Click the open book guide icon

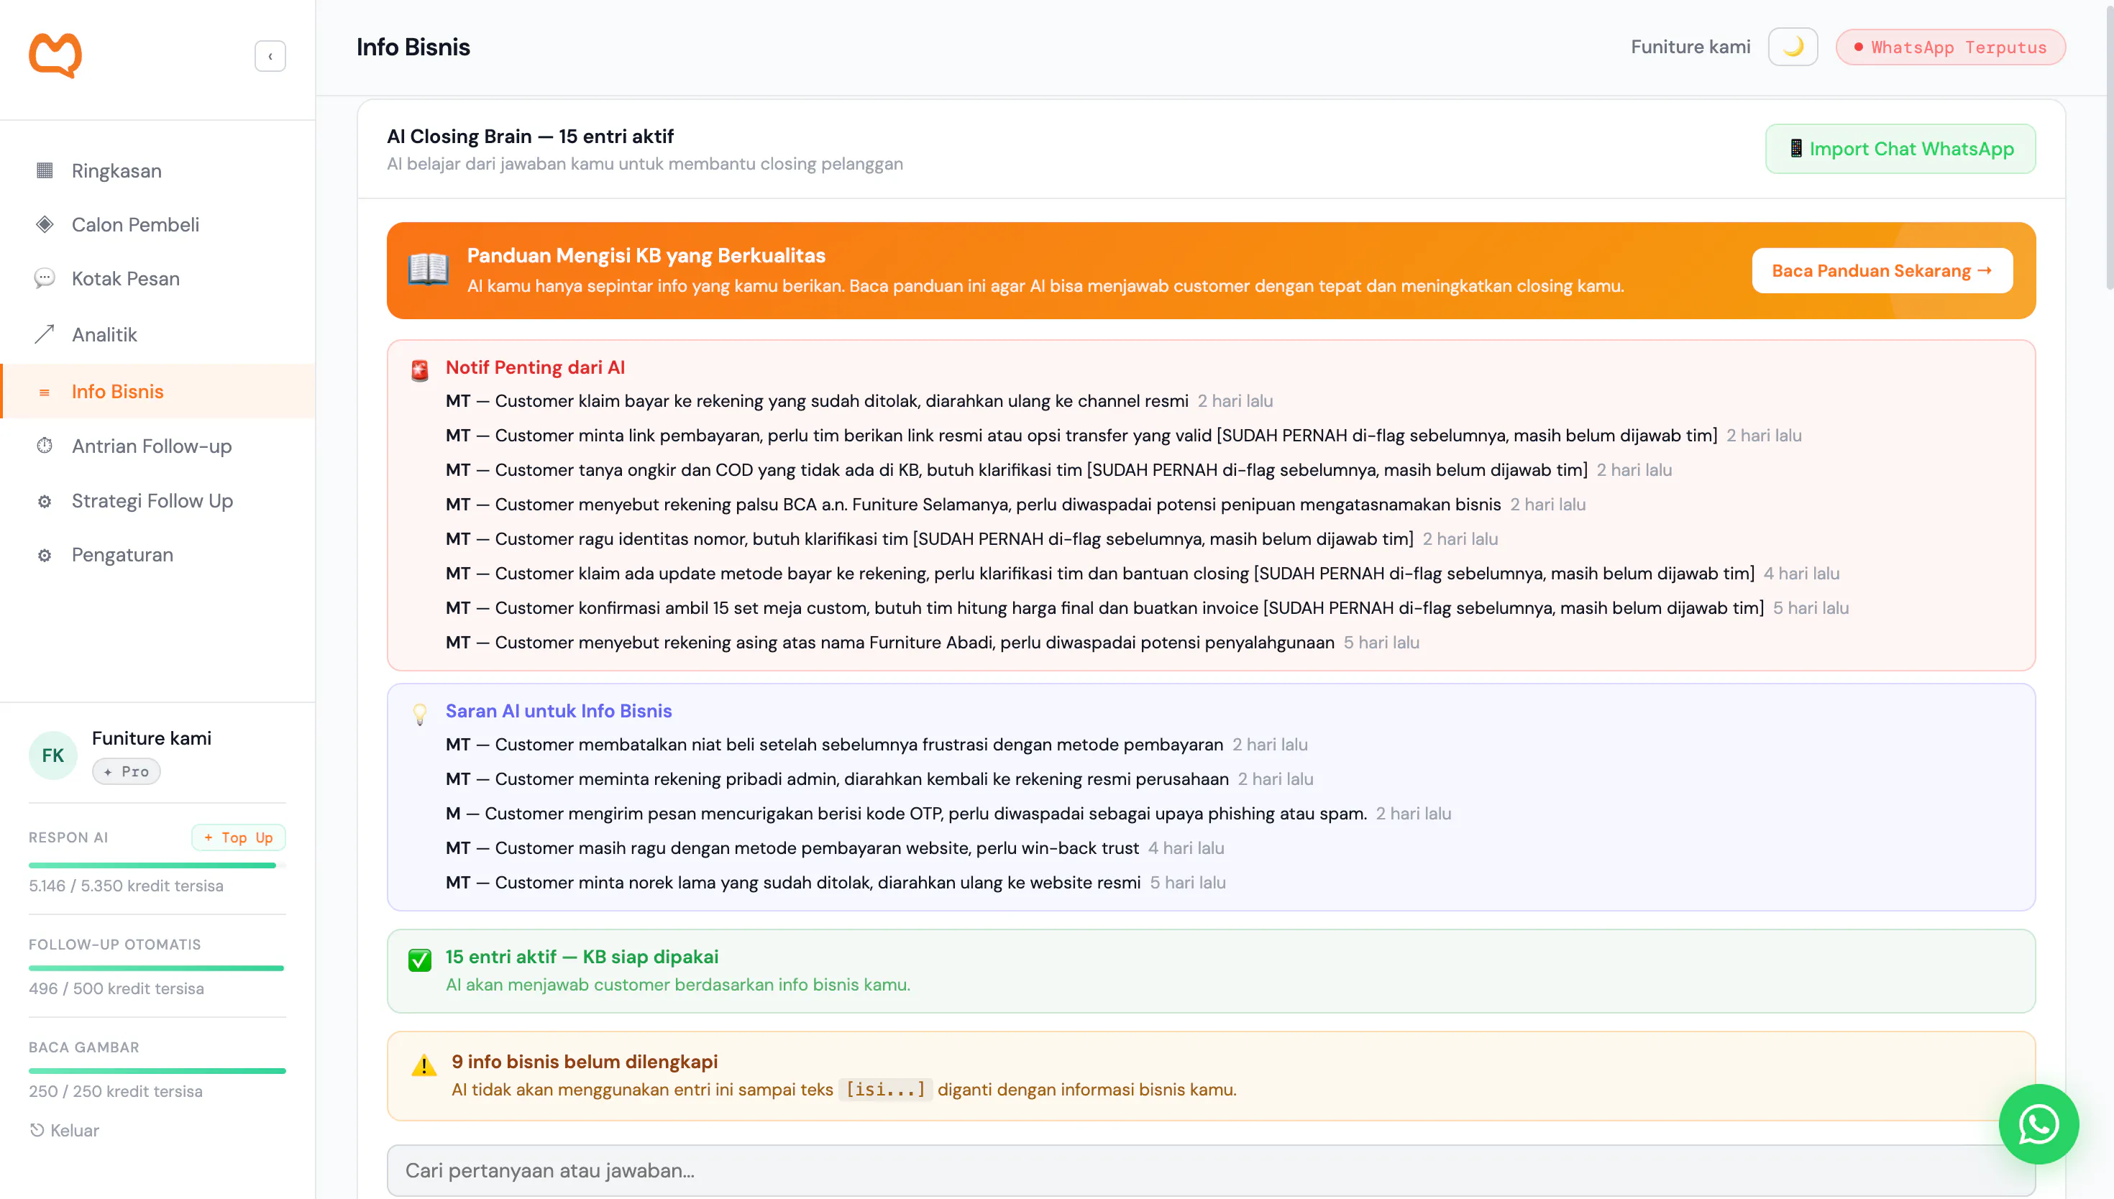click(x=429, y=270)
